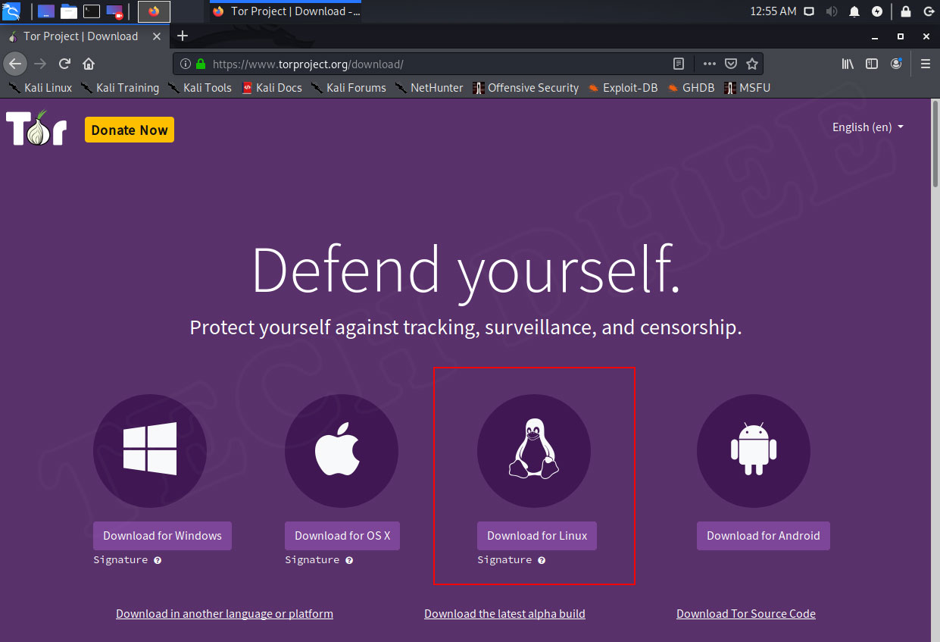Expand the English (en) language dropdown
The image size is (940, 642).
[867, 127]
